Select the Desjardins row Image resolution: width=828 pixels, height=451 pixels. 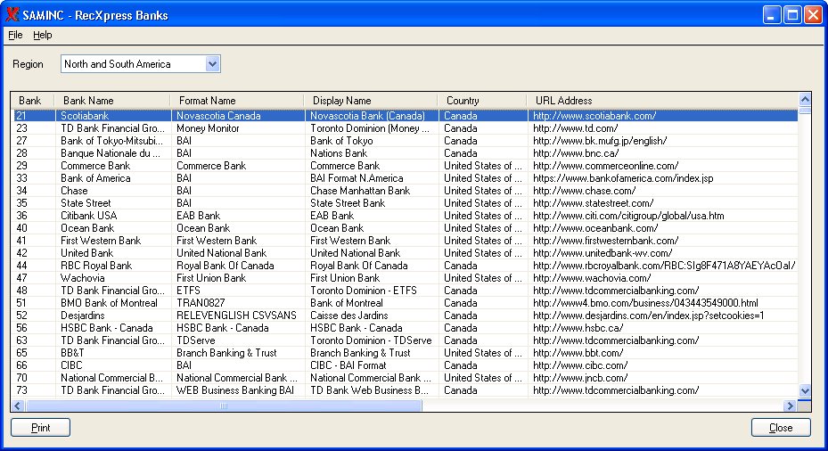(x=406, y=316)
